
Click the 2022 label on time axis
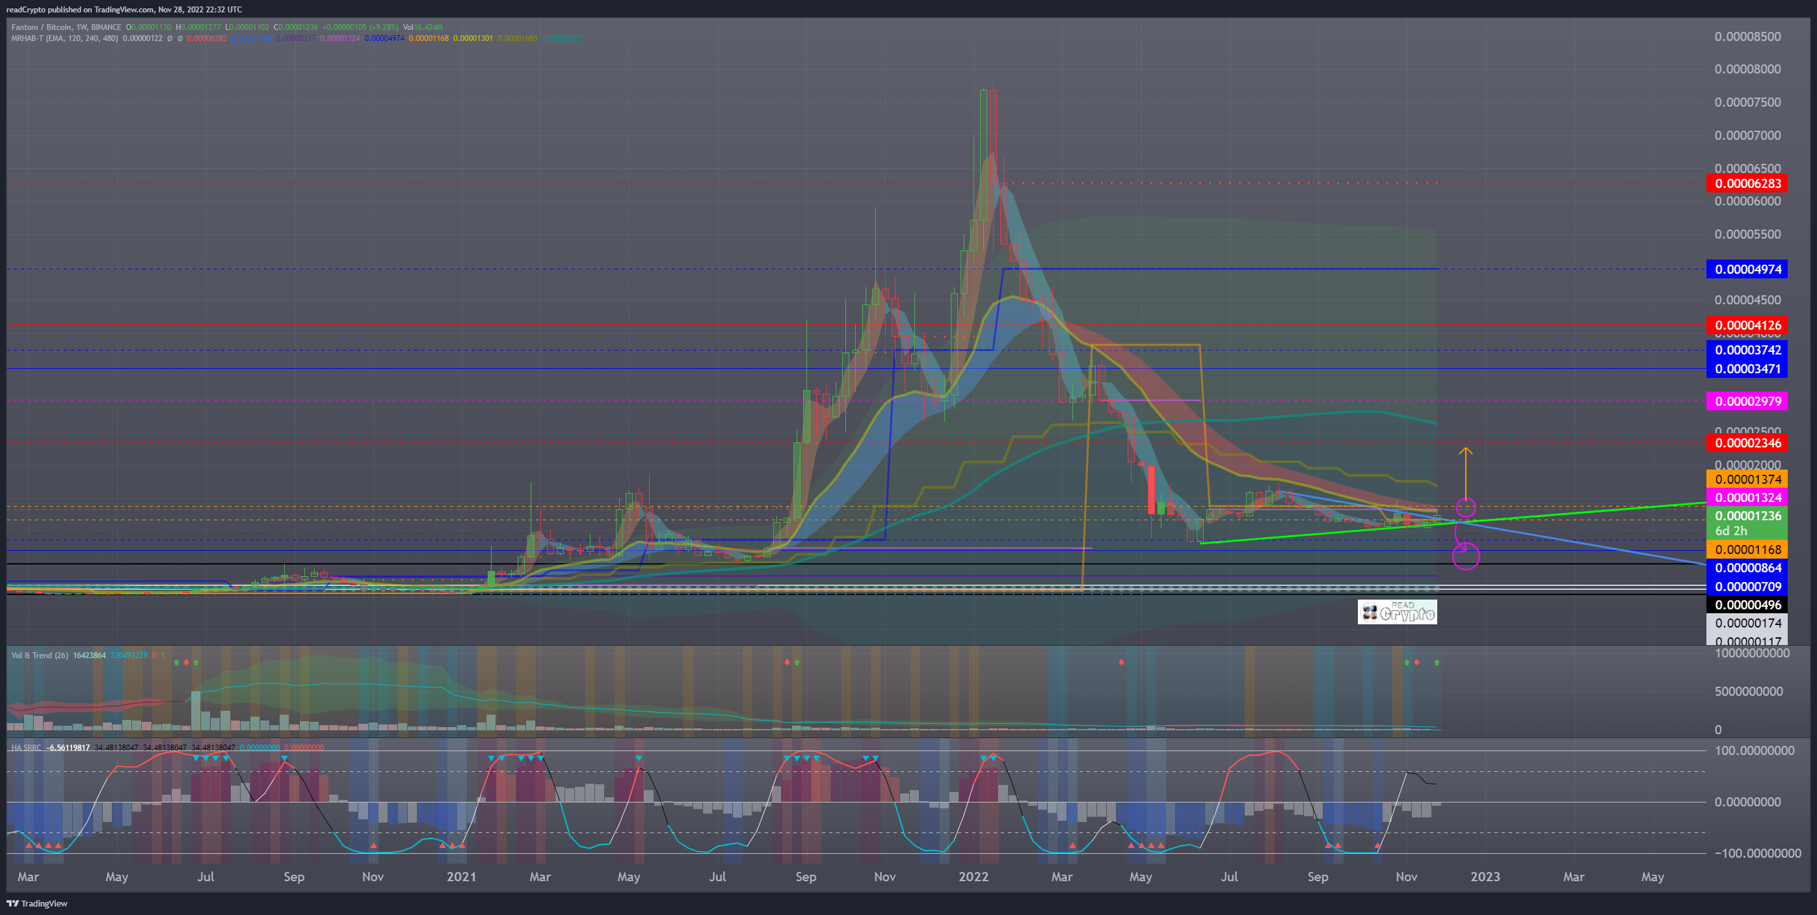(x=974, y=877)
